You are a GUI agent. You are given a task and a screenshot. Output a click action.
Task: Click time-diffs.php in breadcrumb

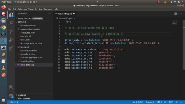66,18
